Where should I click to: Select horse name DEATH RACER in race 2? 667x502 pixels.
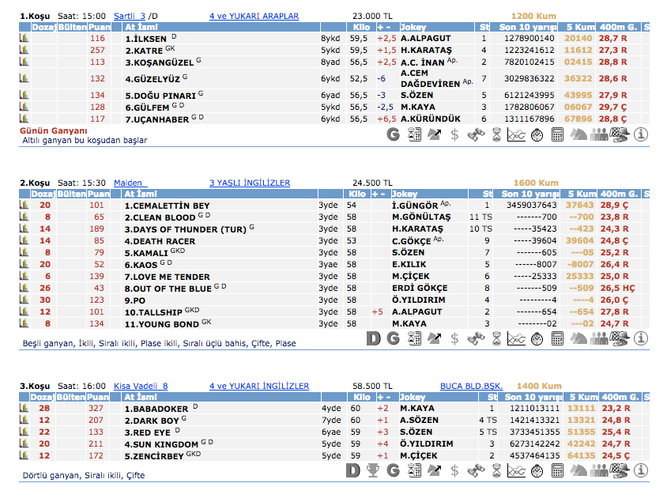tap(160, 241)
